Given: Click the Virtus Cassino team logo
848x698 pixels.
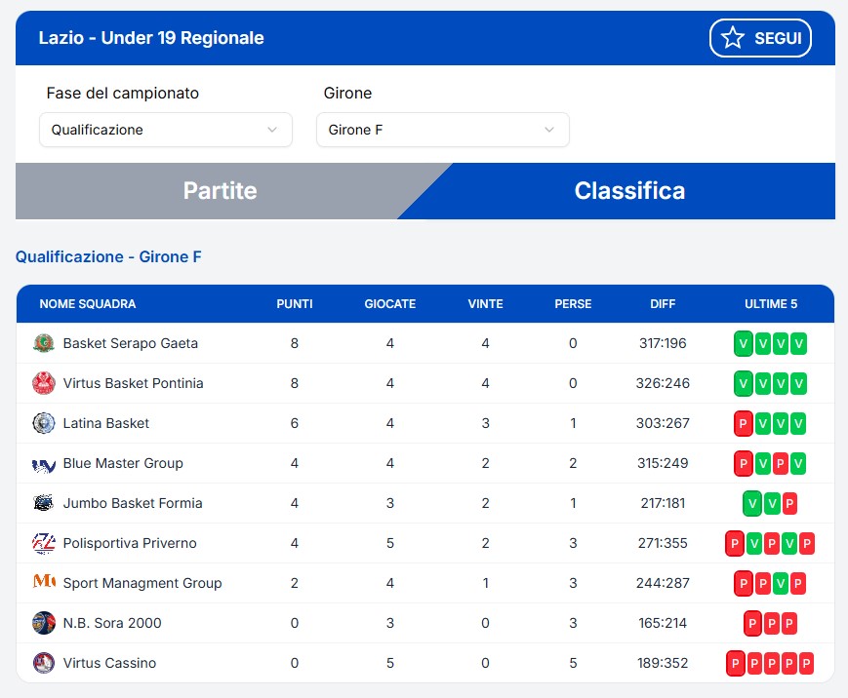Looking at the screenshot, I should coord(44,663).
